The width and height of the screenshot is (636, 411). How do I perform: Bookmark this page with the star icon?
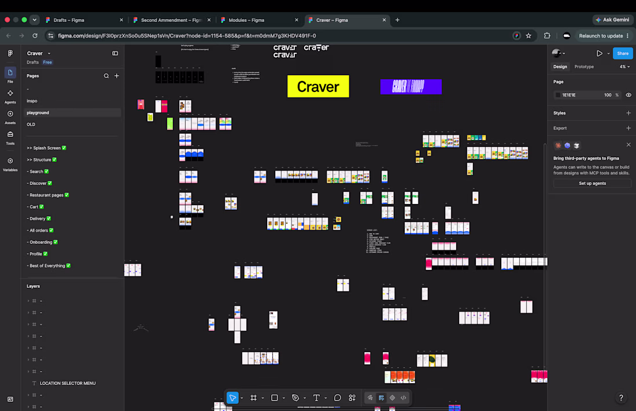(528, 36)
